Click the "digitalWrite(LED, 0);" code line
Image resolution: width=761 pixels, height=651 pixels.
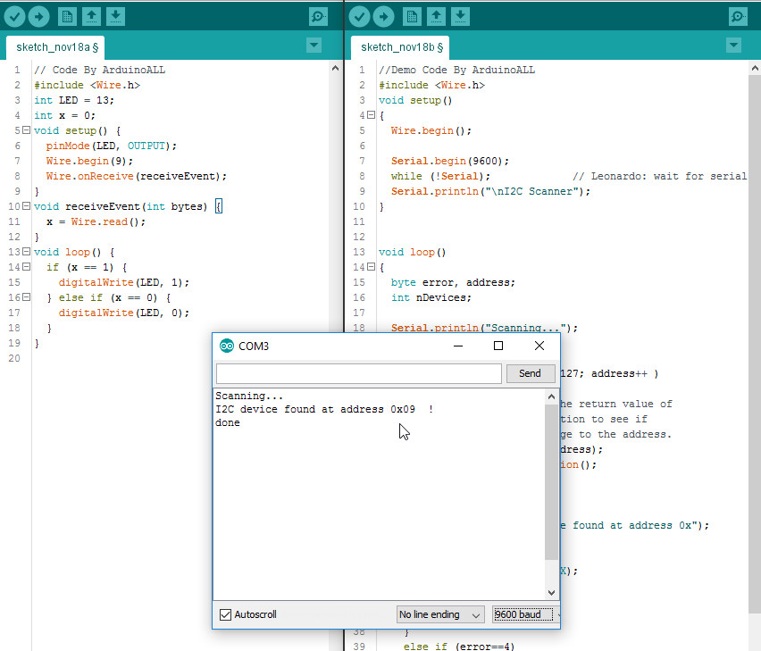pos(124,313)
